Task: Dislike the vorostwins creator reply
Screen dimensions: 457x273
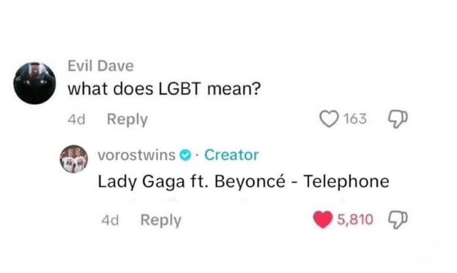Action: click(396, 220)
